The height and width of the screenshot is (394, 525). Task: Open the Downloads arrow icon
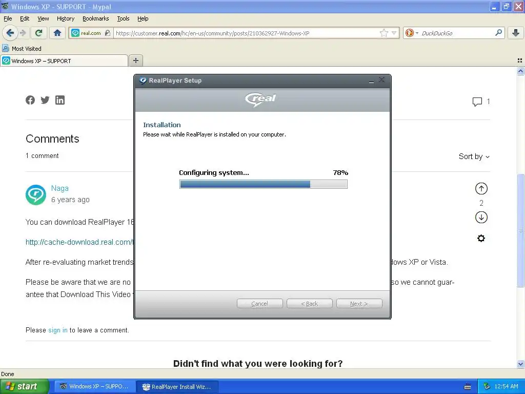[516, 33]
